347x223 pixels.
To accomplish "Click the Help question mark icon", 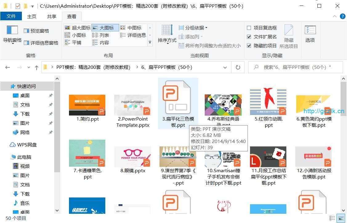I will pyautogui.click(x=342, y=16).
